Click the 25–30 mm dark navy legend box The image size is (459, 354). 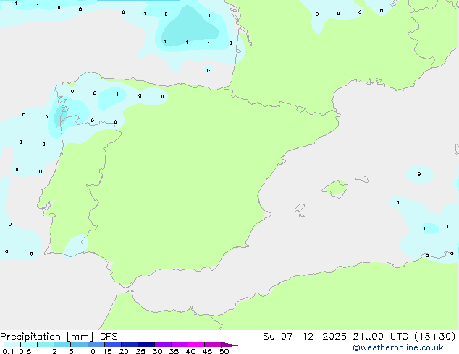(146, 345)
